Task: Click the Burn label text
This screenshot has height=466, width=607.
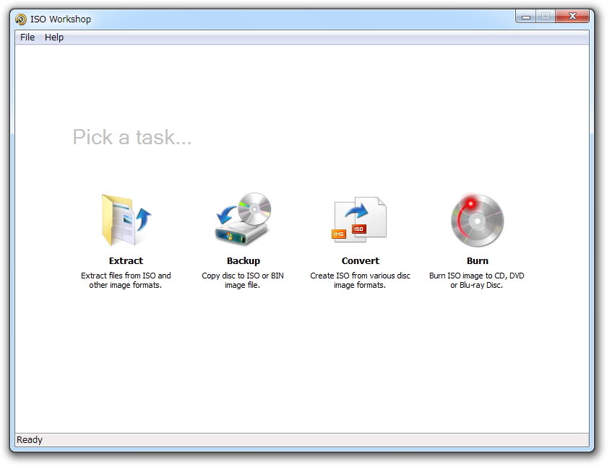Action: [x=477, y=260]
